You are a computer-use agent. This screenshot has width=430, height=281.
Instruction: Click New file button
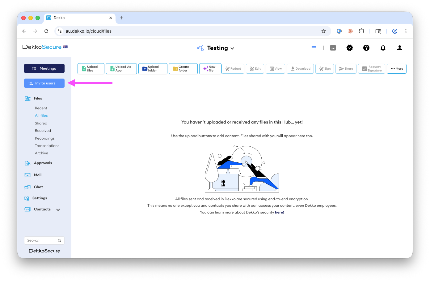[210, 69]
